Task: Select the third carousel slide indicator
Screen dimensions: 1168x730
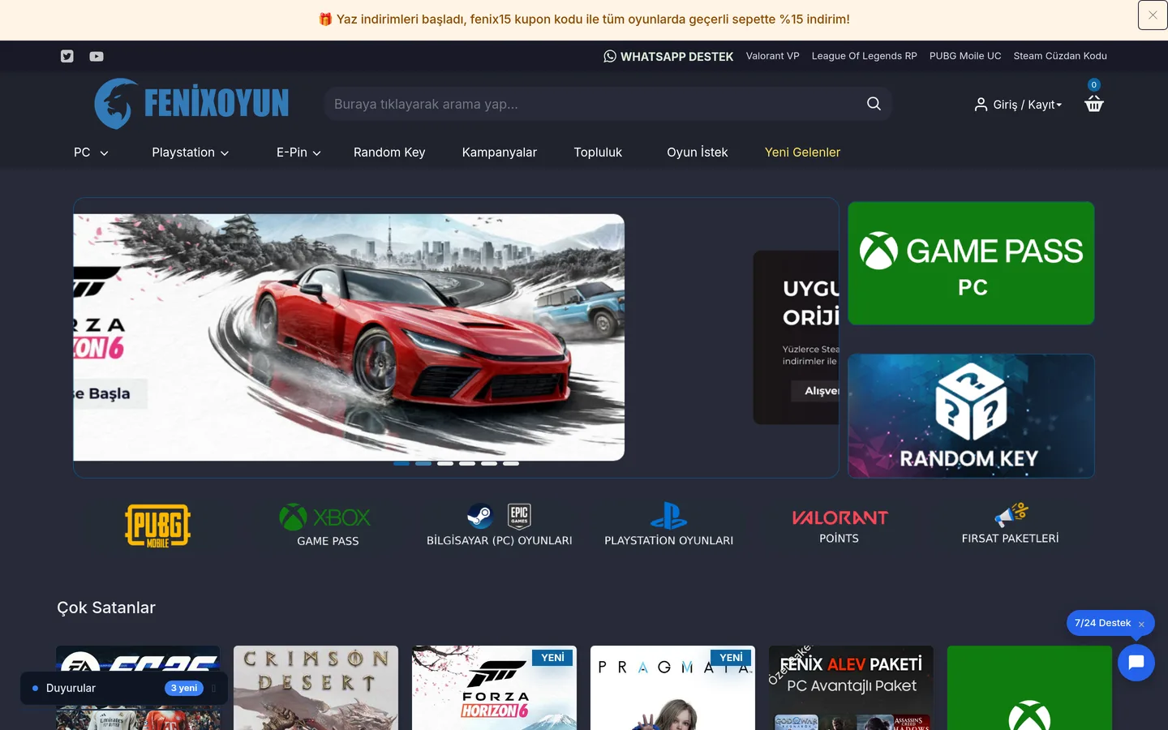Action: (x=445, y=463)
